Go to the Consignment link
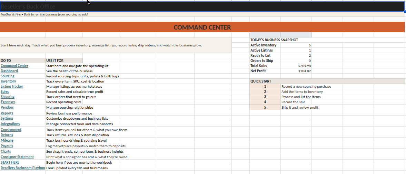 11,130
